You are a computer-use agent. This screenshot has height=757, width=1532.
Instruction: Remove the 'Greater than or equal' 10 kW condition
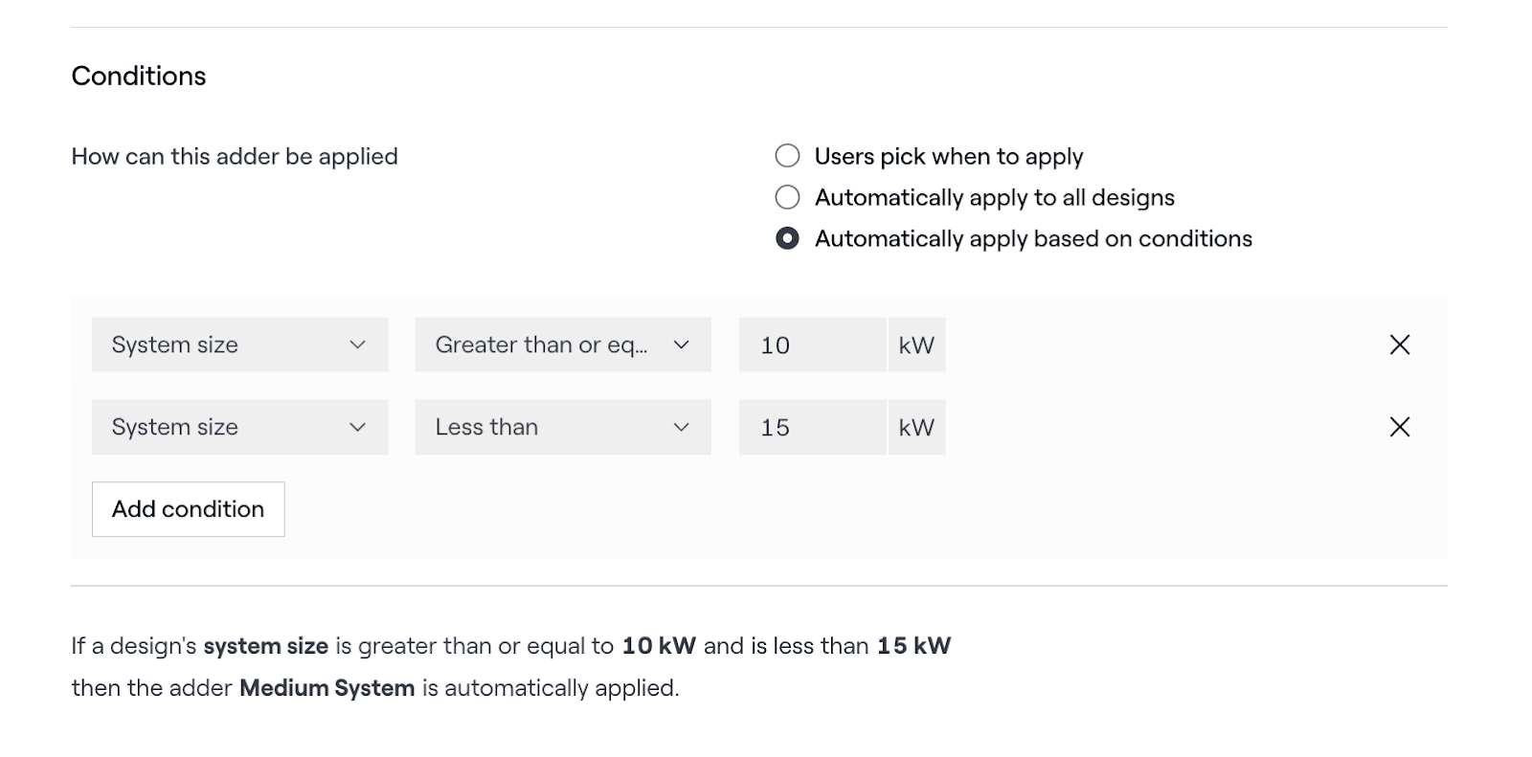(x=1399, y=345)
